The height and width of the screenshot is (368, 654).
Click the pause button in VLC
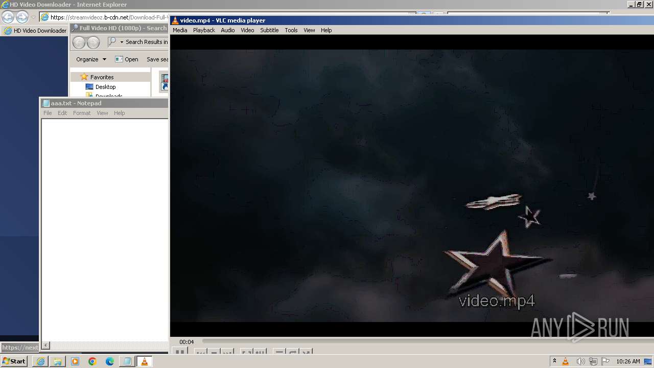[x=179, y=351]
